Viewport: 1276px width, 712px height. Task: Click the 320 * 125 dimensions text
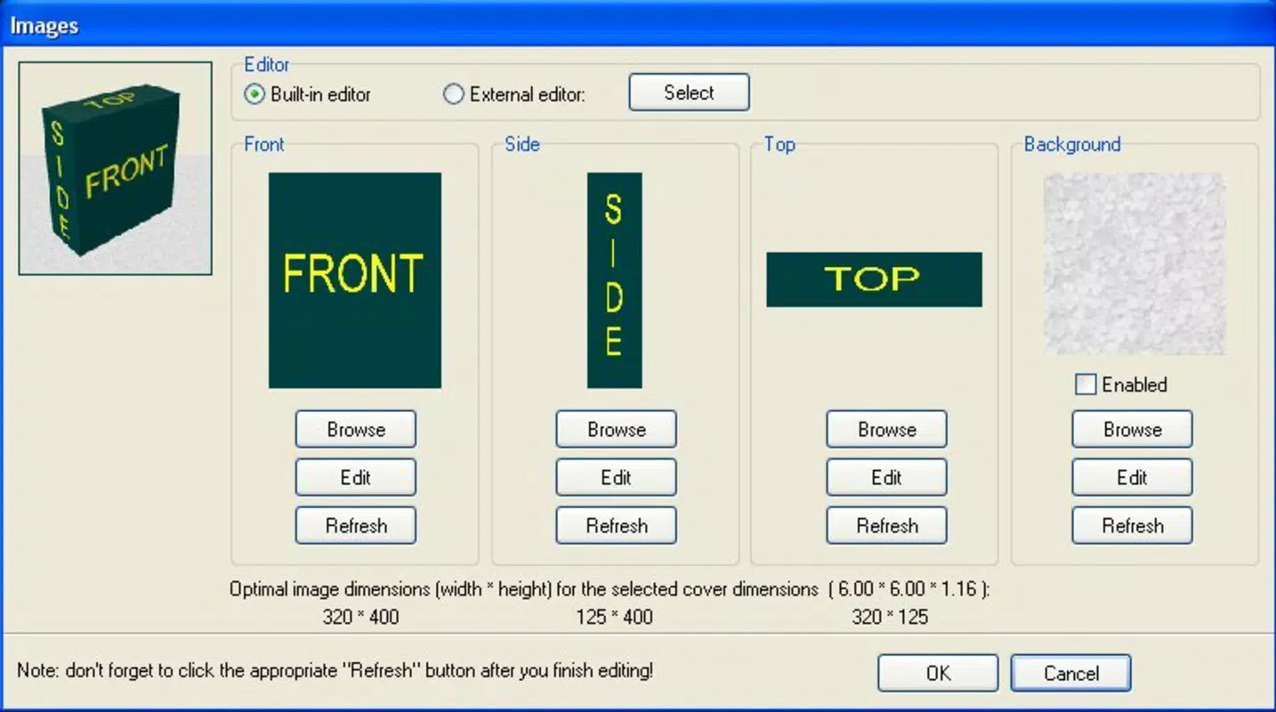point(890,617)
